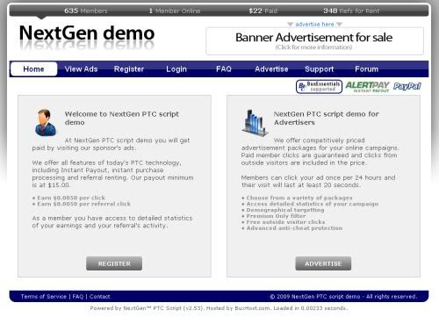Click 'Premium Only filter' bullet

point(274,216)
